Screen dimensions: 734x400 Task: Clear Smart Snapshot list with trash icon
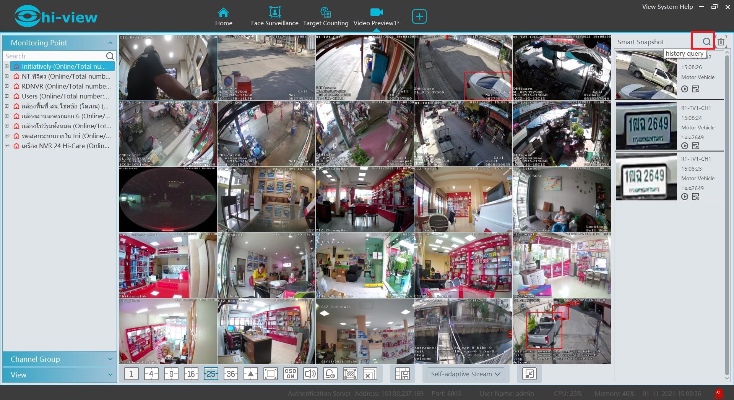click(721, 42)
